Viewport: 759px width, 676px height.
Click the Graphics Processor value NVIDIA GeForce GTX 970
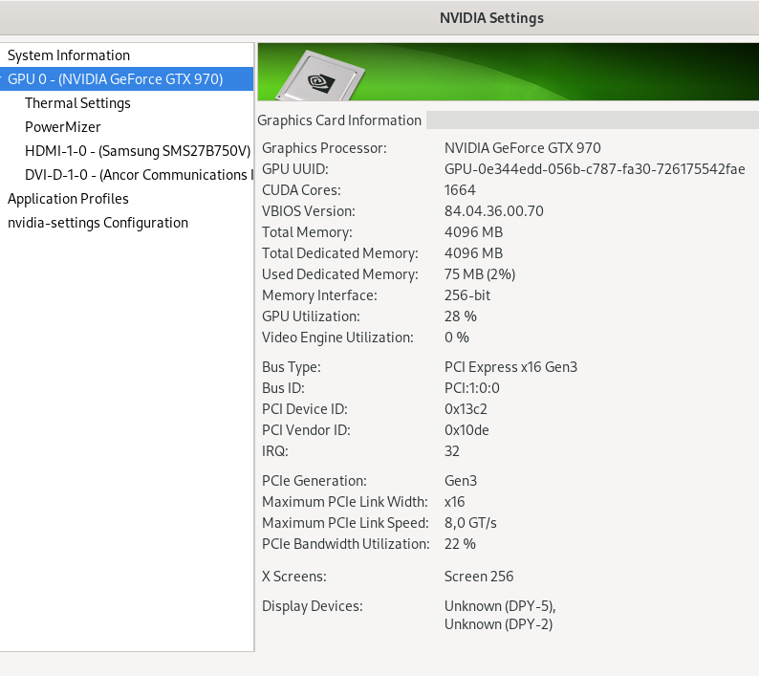pos(522,147)
